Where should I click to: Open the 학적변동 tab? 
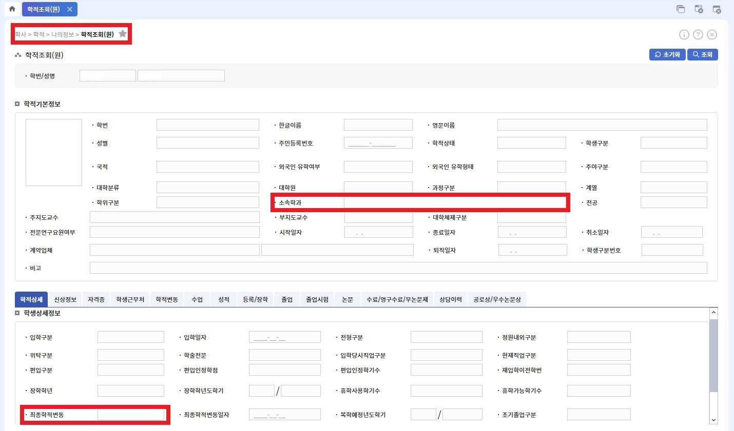[x=167, y=299]
